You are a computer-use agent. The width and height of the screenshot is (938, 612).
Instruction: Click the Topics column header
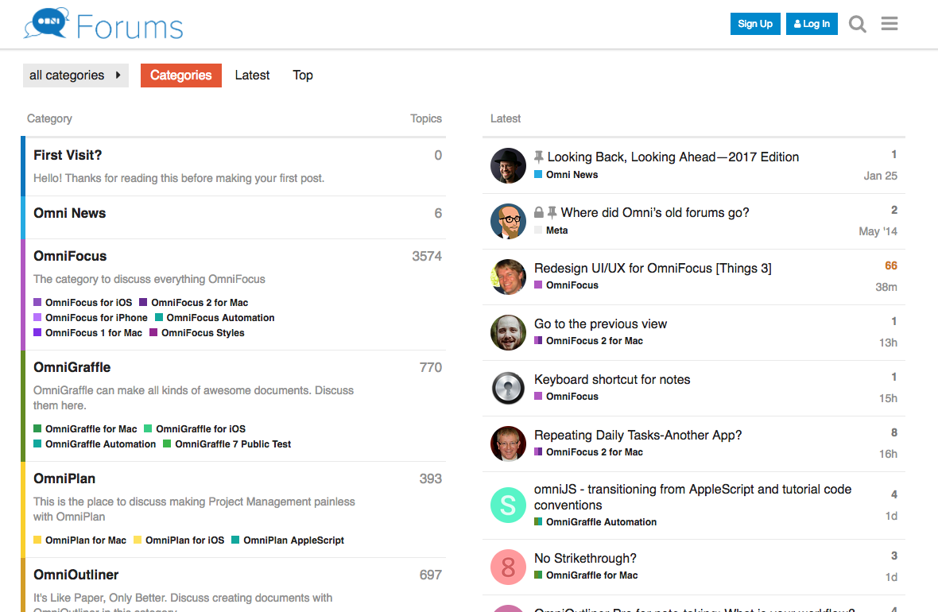coord(426,118)
